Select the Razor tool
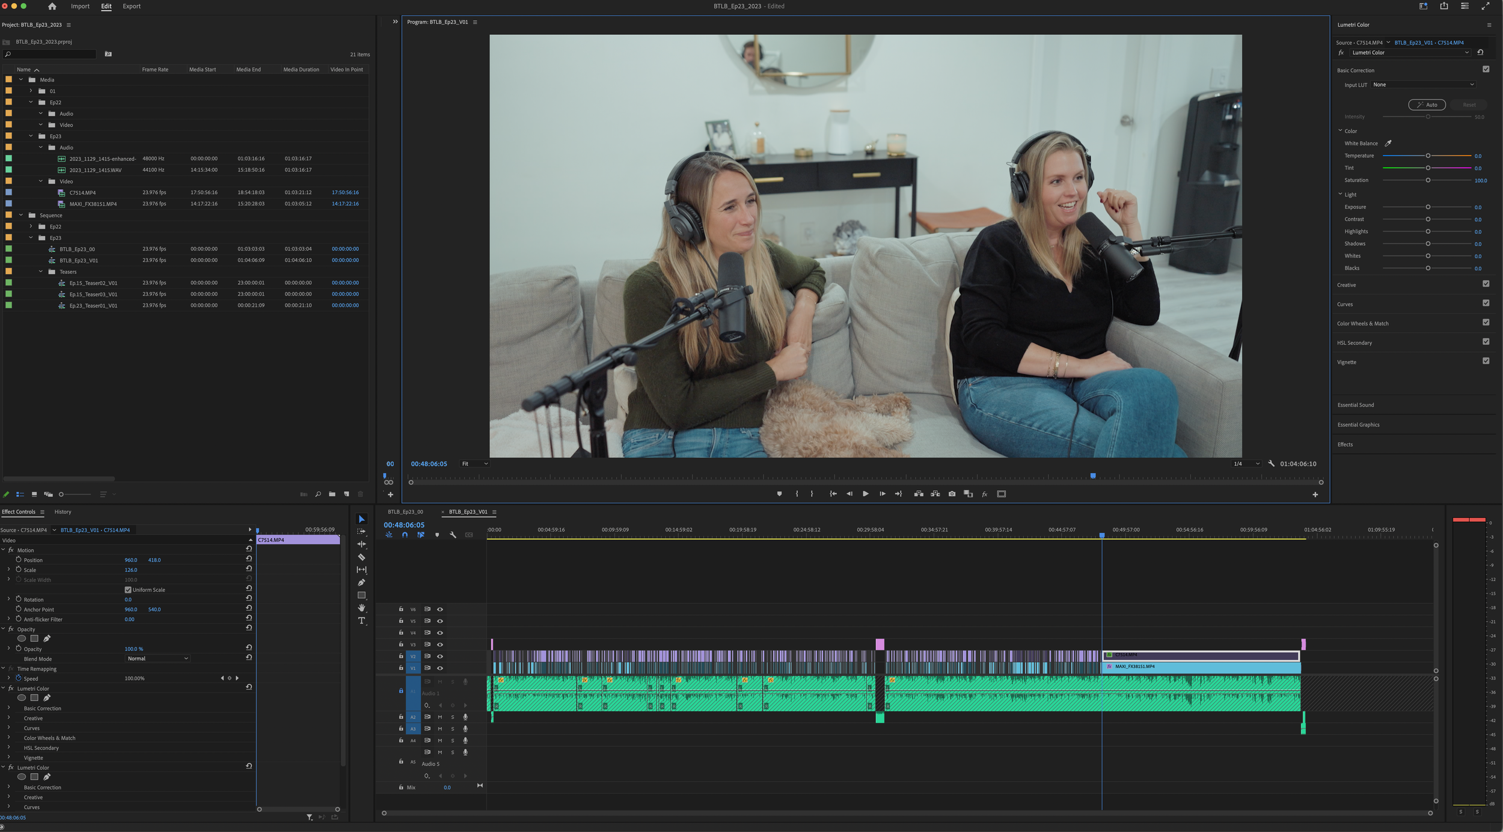This screenshot has width=1503, height=832. pos(361,557)
